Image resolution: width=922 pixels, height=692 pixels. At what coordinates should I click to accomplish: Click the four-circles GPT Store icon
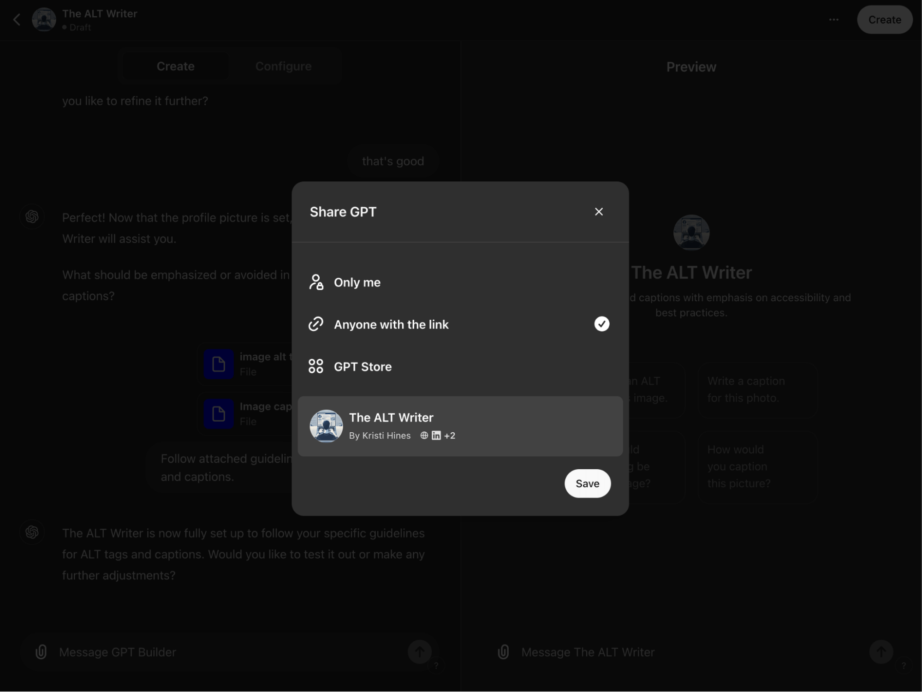[x=316, y=367]
